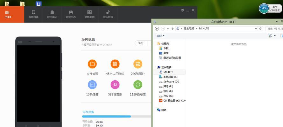Open the 音乐铃声 tab
283x127 pixels.
pos(108,14)
